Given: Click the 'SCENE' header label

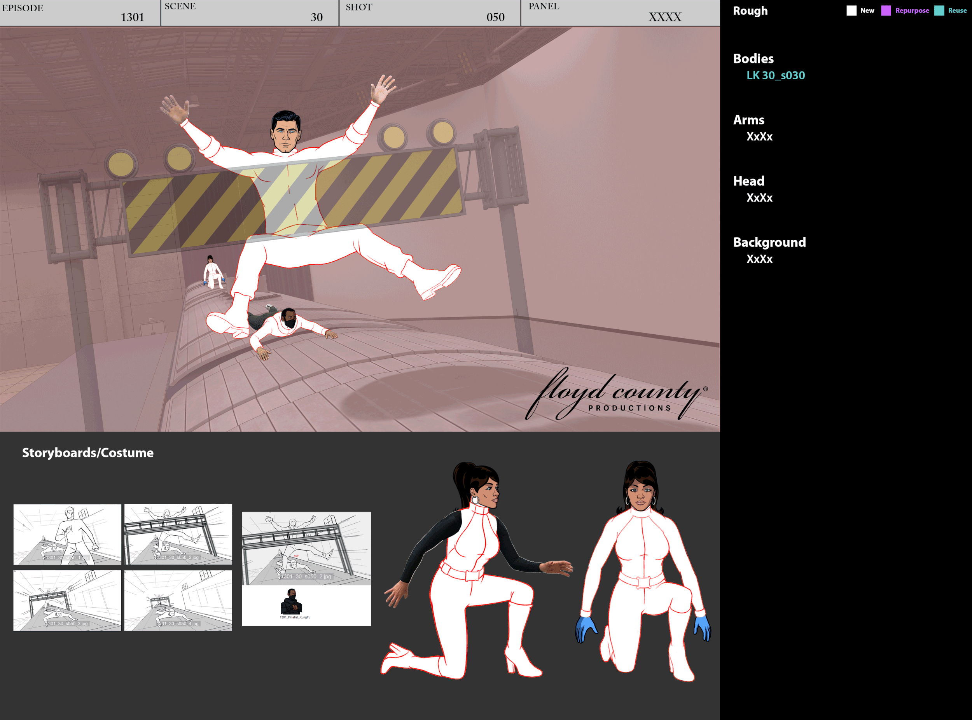Looking at the screenshot, I should click(x=180, y=7).
